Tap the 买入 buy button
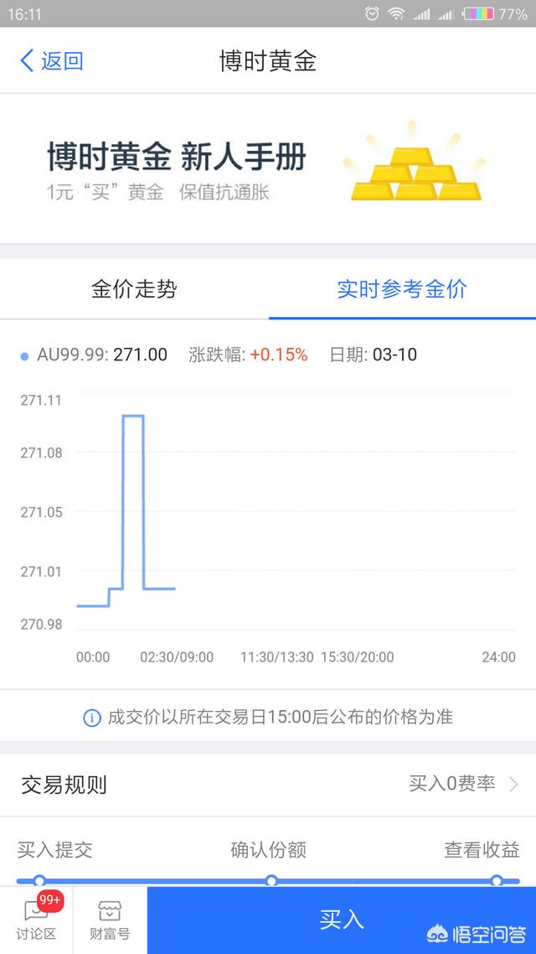Image resolution: width=536 pixels, height=954 pixels. [342, 920]
